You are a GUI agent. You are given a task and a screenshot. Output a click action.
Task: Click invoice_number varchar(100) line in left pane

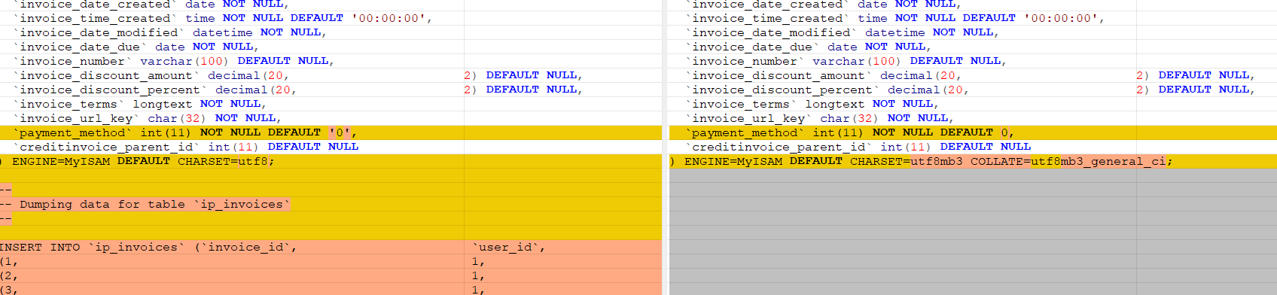(x=331, y=61)
